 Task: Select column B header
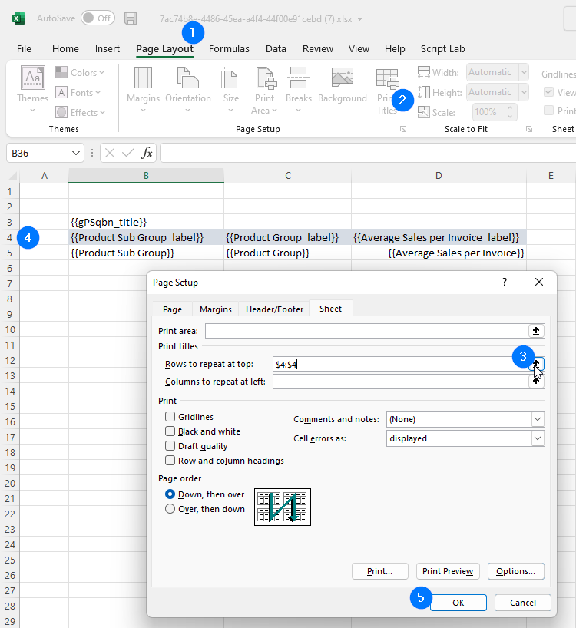(x=146, y=175)
